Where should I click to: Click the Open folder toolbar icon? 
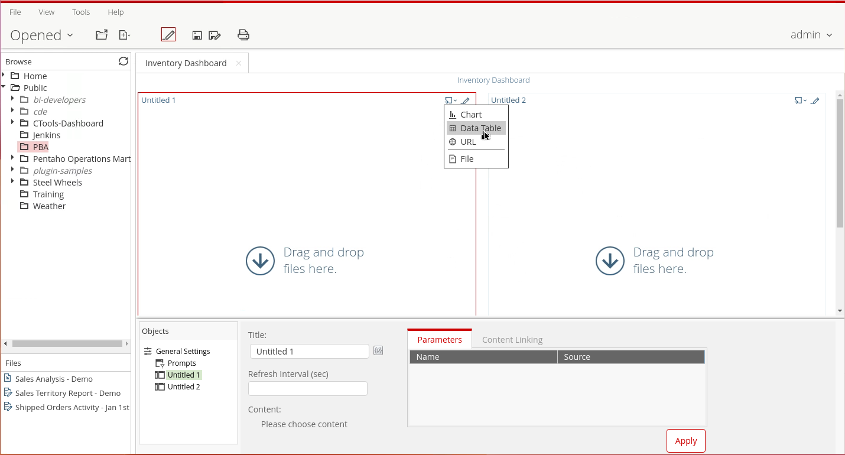(102, 35)
